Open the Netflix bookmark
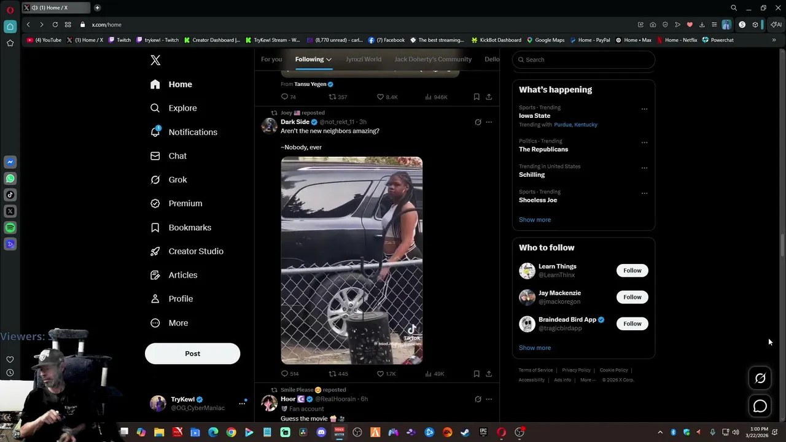The width and height of the screenshot is (786, 442). click(x=677, y=40)
